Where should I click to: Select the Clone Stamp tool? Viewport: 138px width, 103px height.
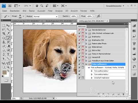(x=4, y=42)
